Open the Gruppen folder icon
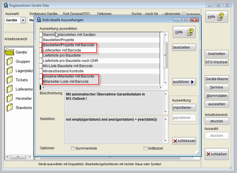The width and height of the screenshot is (237, 173). [x=10, y=61]
